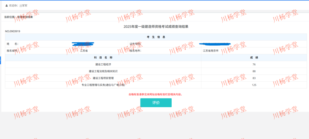309x139 pixels.
Task: Click the score 88 cell
Action: 254,71
